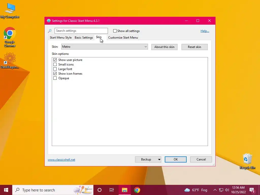This screenshot has height=195, width=260.
Task: Click the taskbar clock showing 12:56 AM
Action: [x=238, y=190]
